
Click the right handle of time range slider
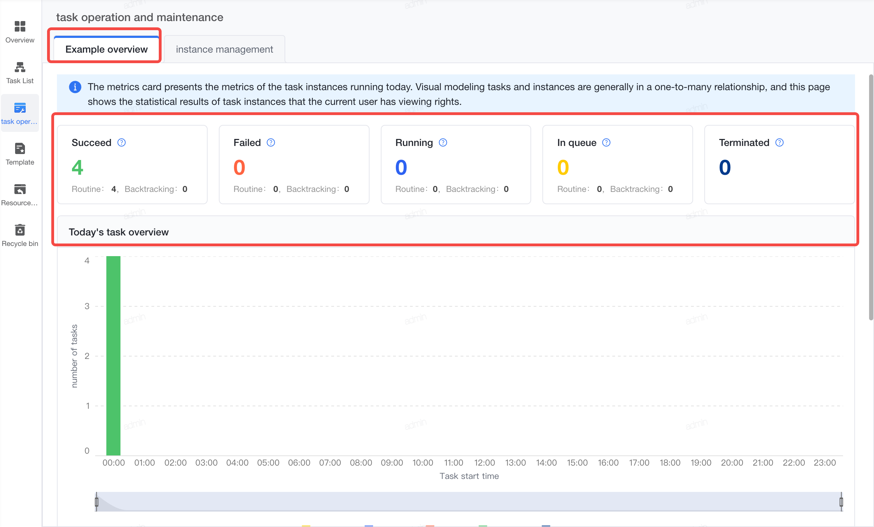point(841,502)
